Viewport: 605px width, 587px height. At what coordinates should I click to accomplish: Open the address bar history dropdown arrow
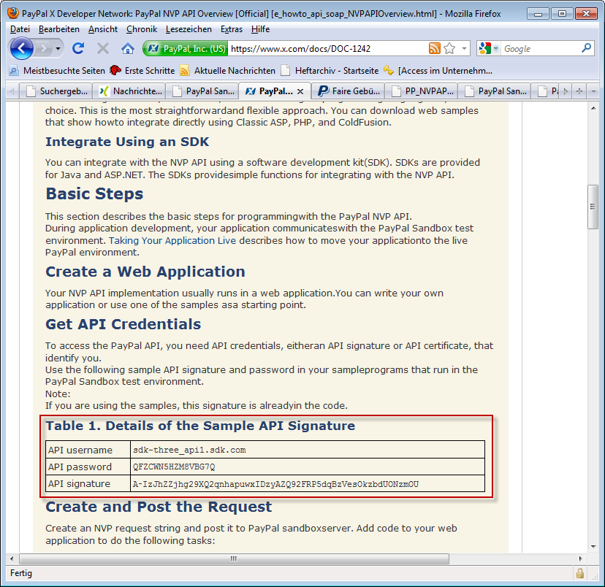tap(464, 49)
